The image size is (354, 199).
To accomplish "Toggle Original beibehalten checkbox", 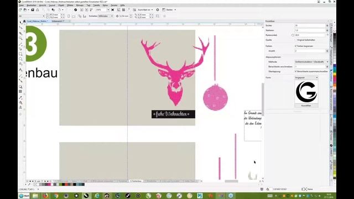I will [296, 40].
